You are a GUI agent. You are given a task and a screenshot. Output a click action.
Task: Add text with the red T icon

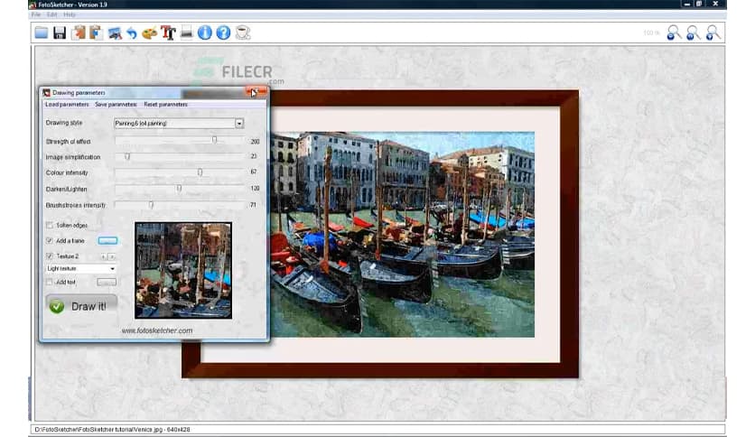[x=168, y=33]
